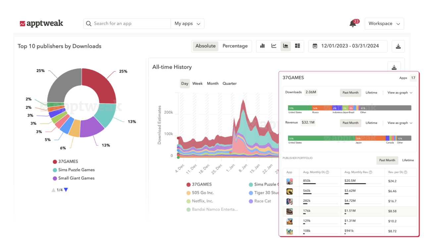Set Publisher Portfolio to Past Month
This screenshot has width=424, height=242.
tap(387, 160)
